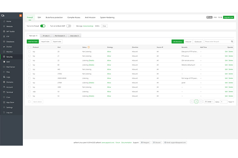This screenshot has height=158, width=238.
Task: Click the Goto page number input field
Action: click(x=224, y=101)
